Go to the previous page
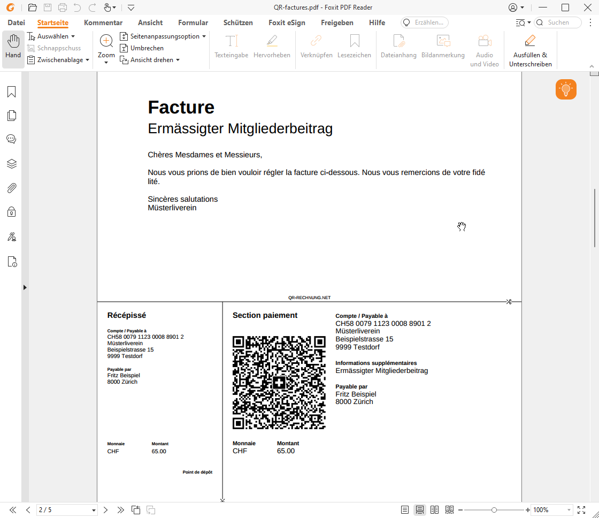The image size is (599, 518). pos(28,509)
